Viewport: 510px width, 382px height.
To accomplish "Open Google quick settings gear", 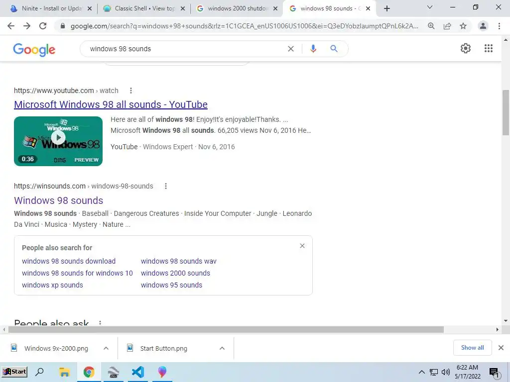I will point(466,48).
